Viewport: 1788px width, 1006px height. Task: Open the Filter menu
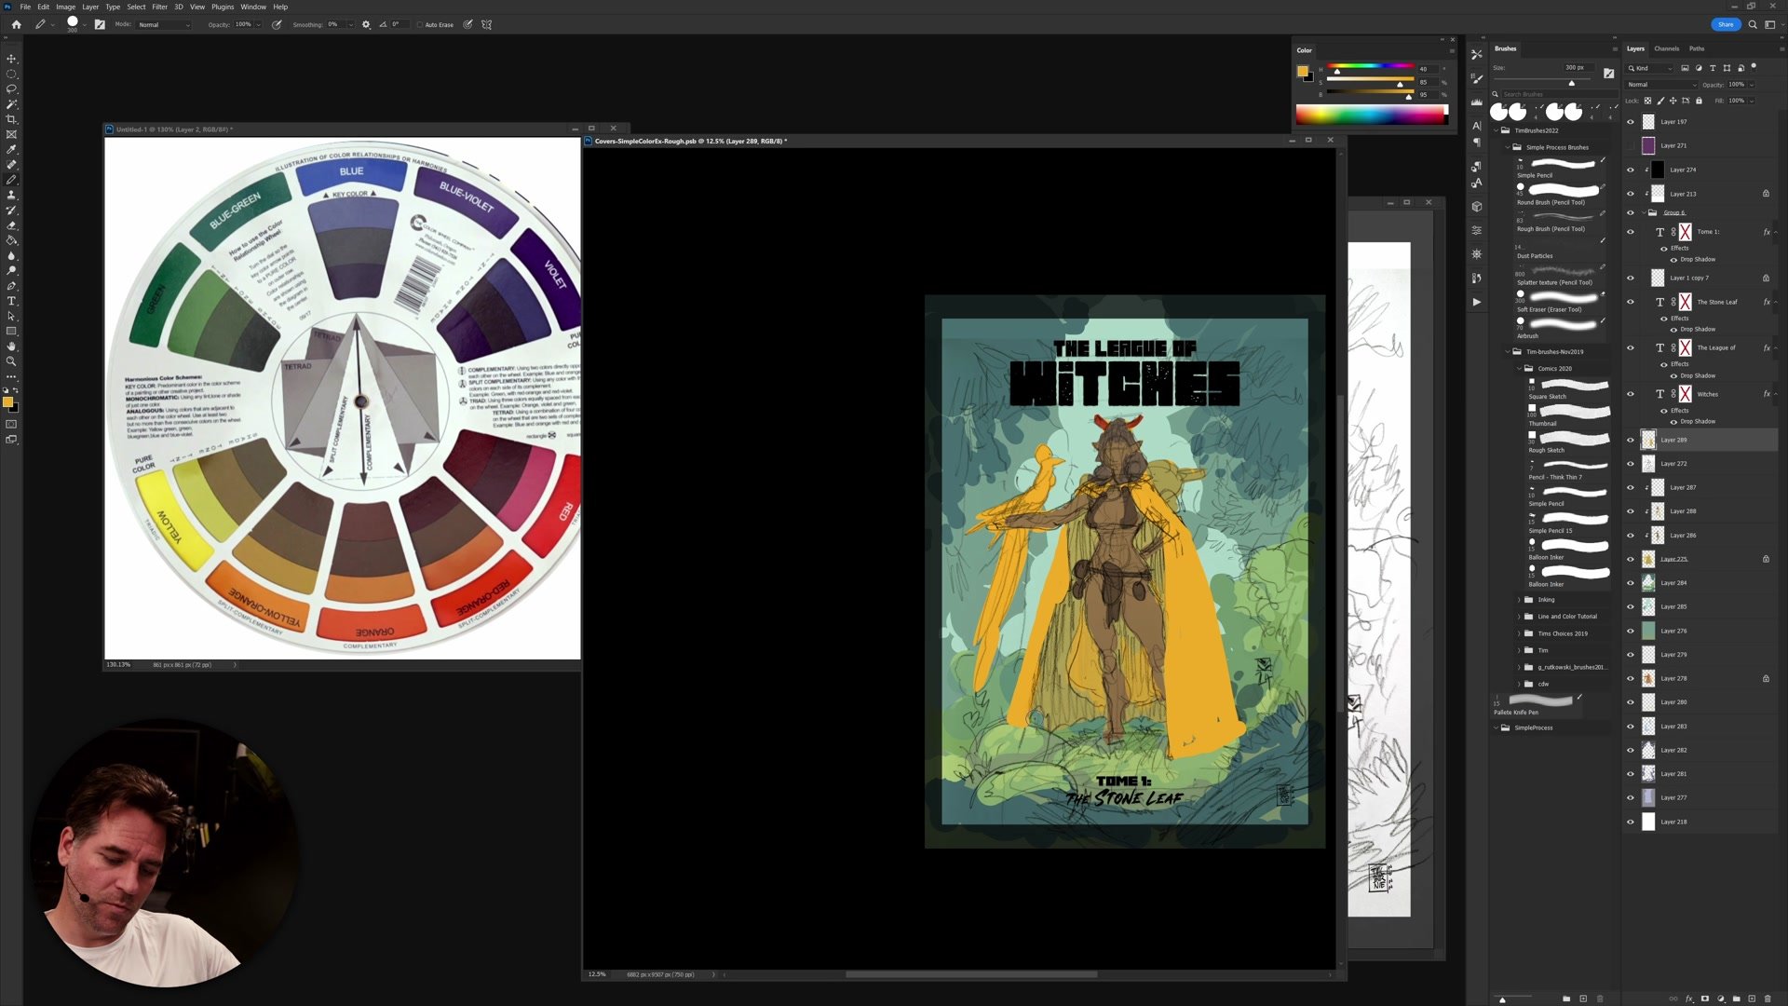[159, 7]
